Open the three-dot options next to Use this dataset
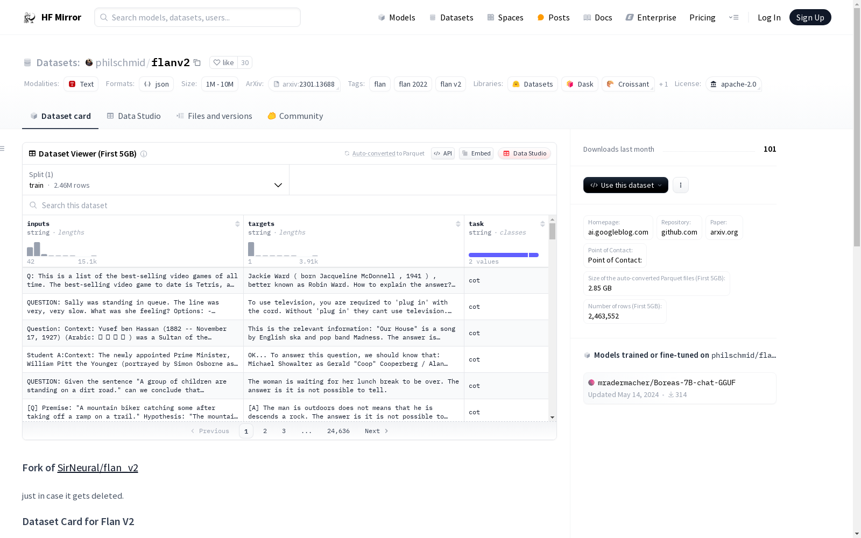This screenshot has width=861, height=538. [681, 185]
